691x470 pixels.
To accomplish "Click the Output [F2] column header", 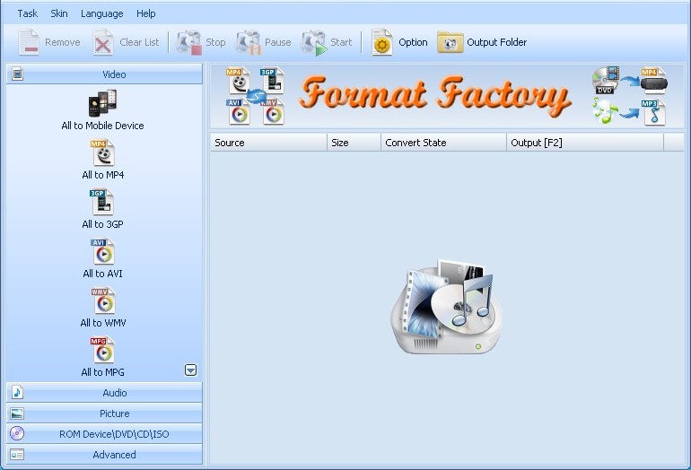I will 585,143.
